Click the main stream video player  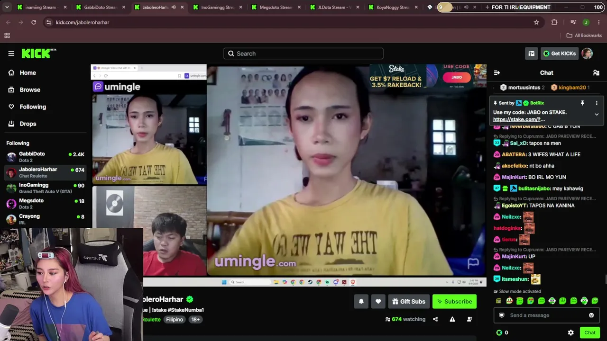pyautogui.click(x=289, y=175)
